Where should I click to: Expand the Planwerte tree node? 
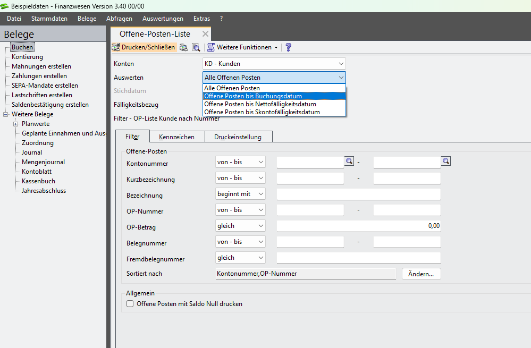(x=16, y=124)
